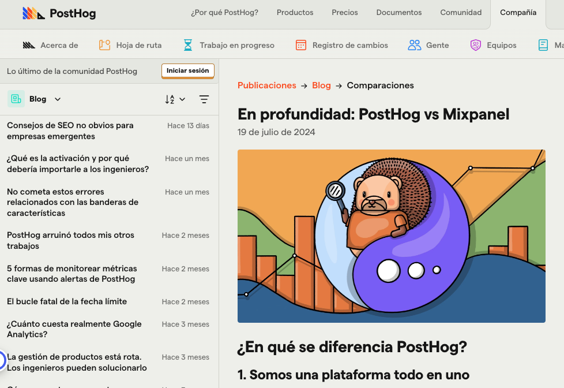The width and height of the screenshot is (564, 388).
Task: Click the A-Z sort icon
Action: (171, 99)
